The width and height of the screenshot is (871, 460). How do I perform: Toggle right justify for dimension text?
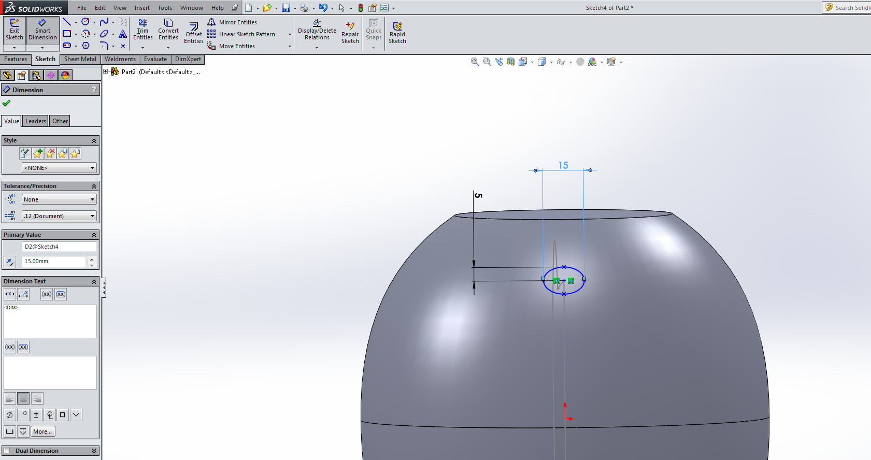click(37, 398)
